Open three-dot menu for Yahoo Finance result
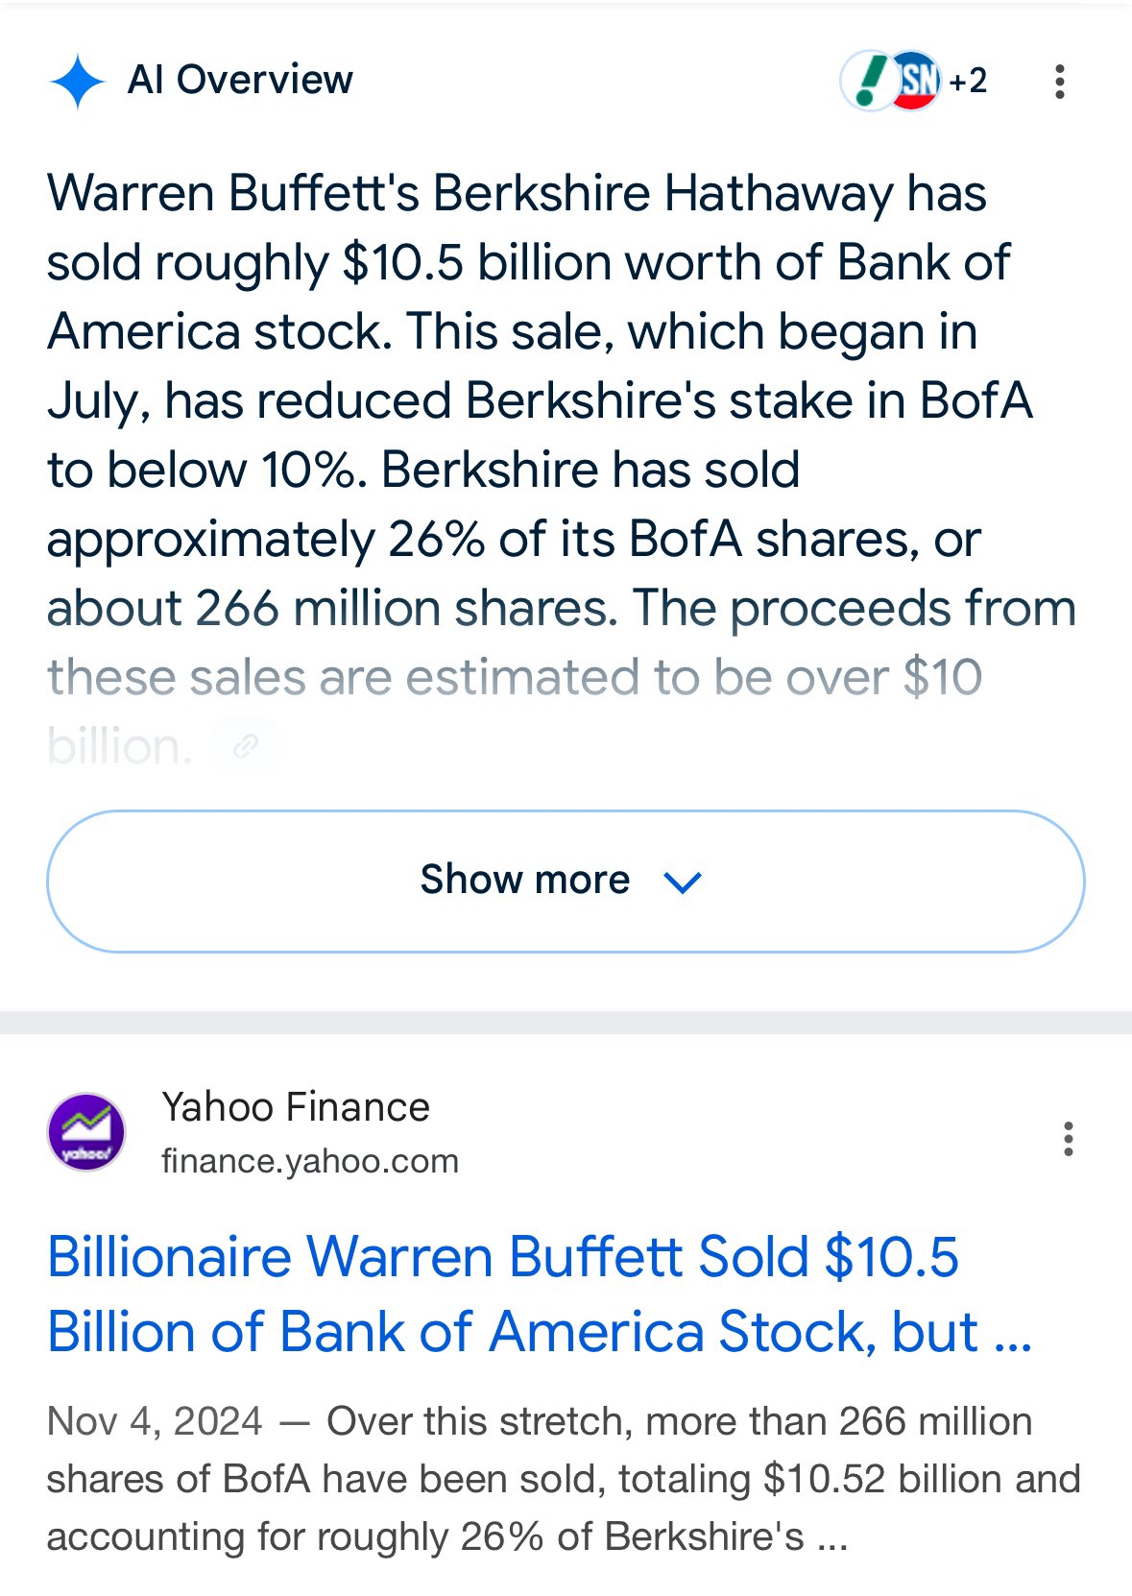 (1068, 1139)
